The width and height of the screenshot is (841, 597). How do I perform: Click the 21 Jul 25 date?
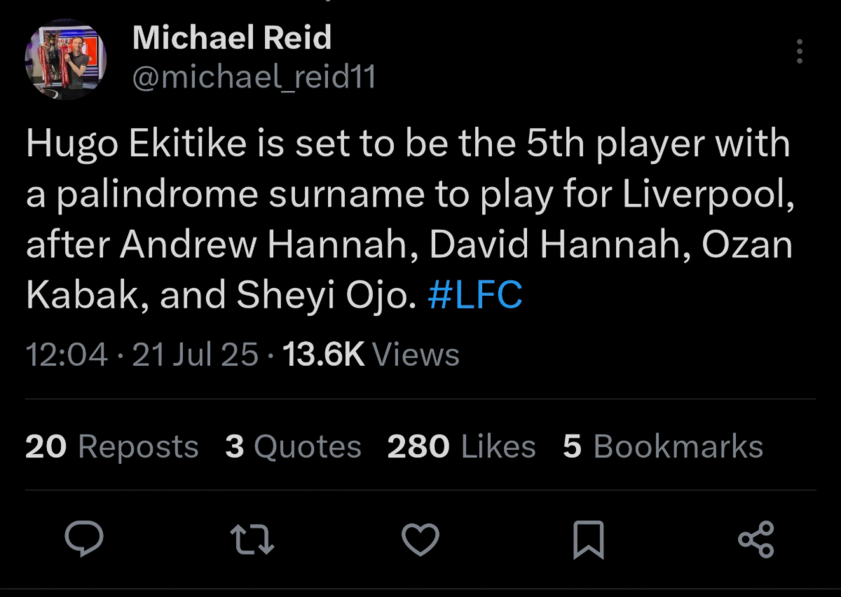pyautogui.click(x=195, y=355)
